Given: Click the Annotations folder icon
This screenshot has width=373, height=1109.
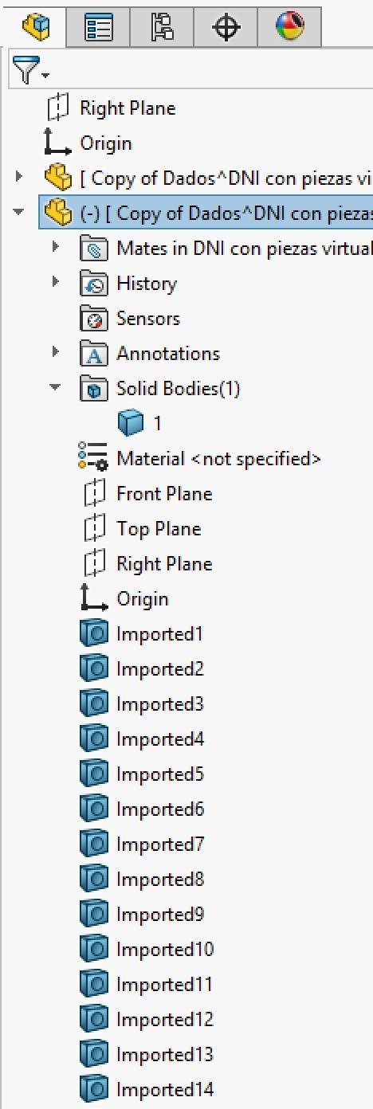Looking at the screenshot, I should [94, 354].
